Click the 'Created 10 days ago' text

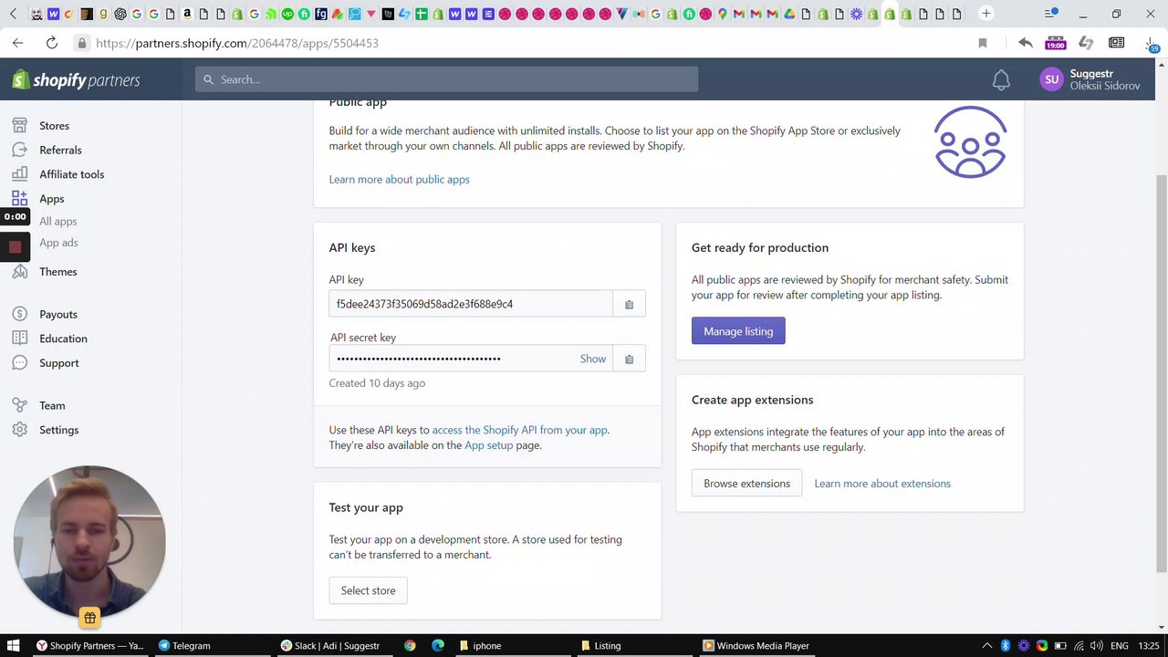coord(377,383)
